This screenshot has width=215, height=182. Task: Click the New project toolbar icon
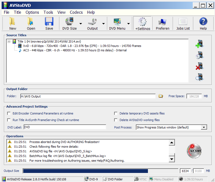(x=12, y=21)
